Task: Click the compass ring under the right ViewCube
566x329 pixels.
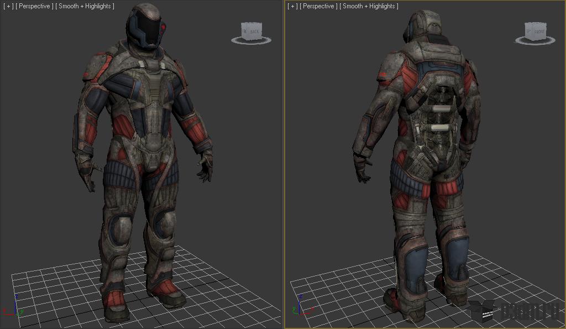Action: coord(536,41)
